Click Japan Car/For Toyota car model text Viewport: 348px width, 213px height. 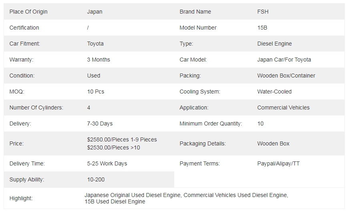tap(284, 60)
